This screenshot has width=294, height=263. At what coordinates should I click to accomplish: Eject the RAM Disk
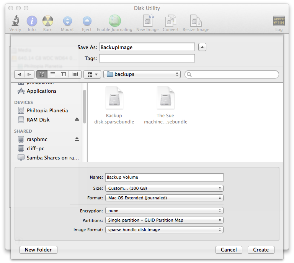[x=77, y=120]
